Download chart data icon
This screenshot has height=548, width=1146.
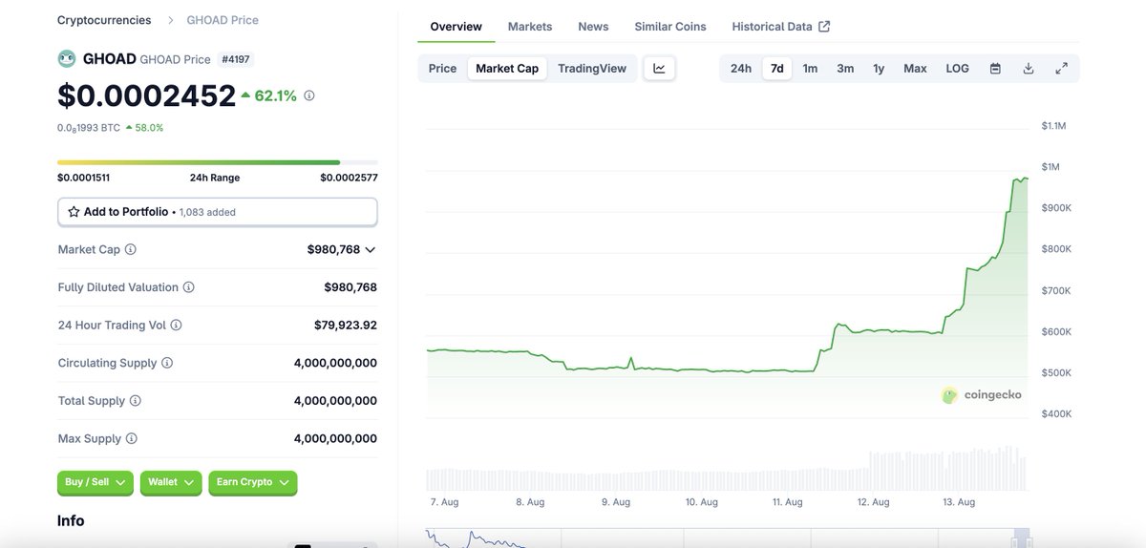(x=1029, y=69)
